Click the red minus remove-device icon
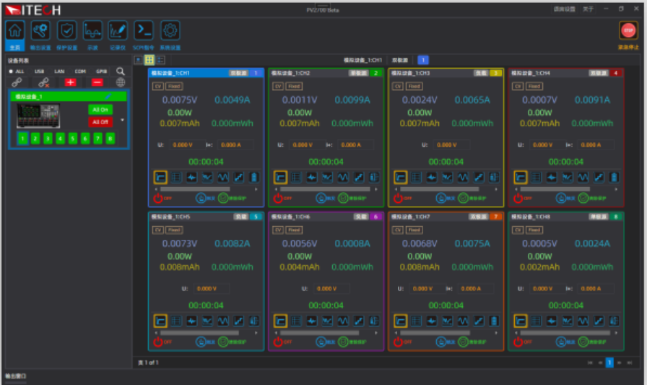The image size is (647, 385). [97, 83]
